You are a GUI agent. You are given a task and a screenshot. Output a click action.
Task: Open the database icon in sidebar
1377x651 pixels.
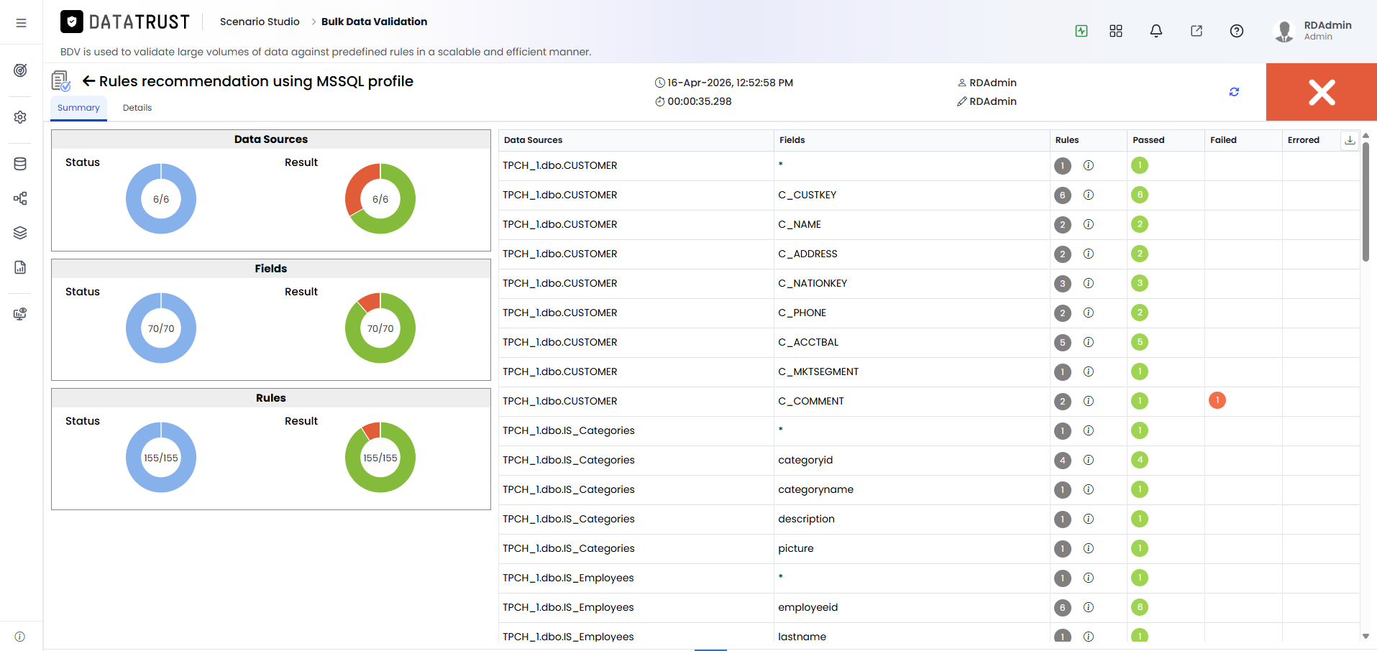[20, 164]
